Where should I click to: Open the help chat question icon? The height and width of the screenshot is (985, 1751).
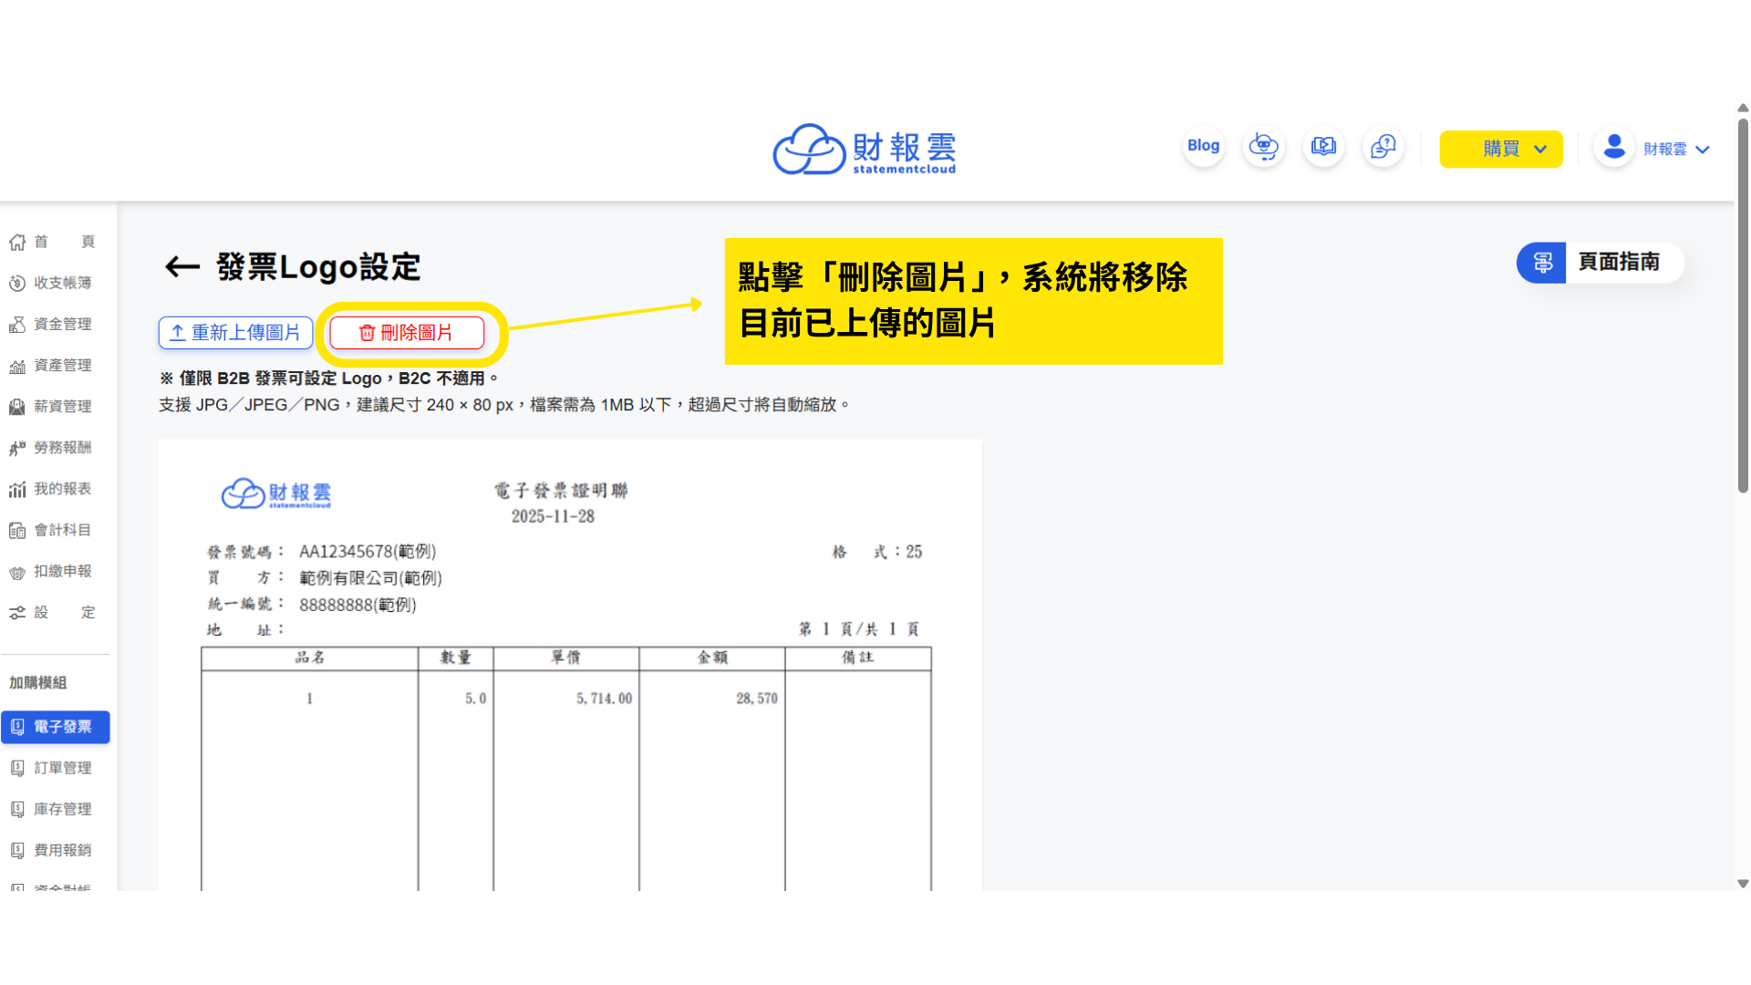coord(1383,147)
